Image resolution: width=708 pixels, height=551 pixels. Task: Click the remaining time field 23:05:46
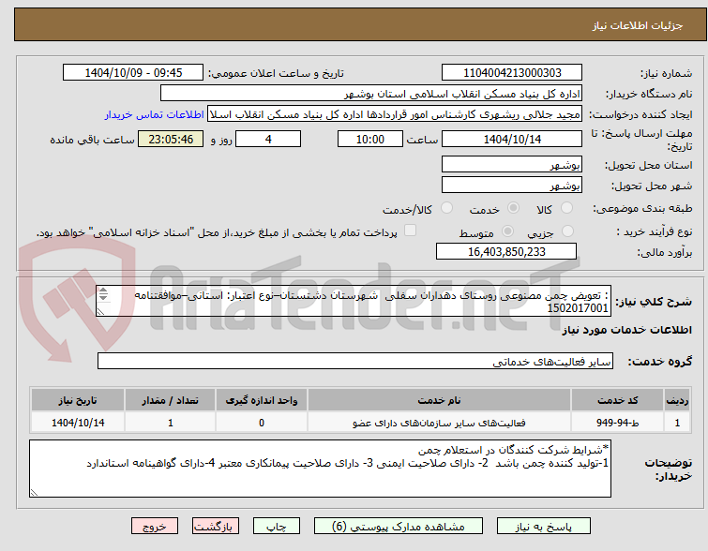[x=171, y=139]
